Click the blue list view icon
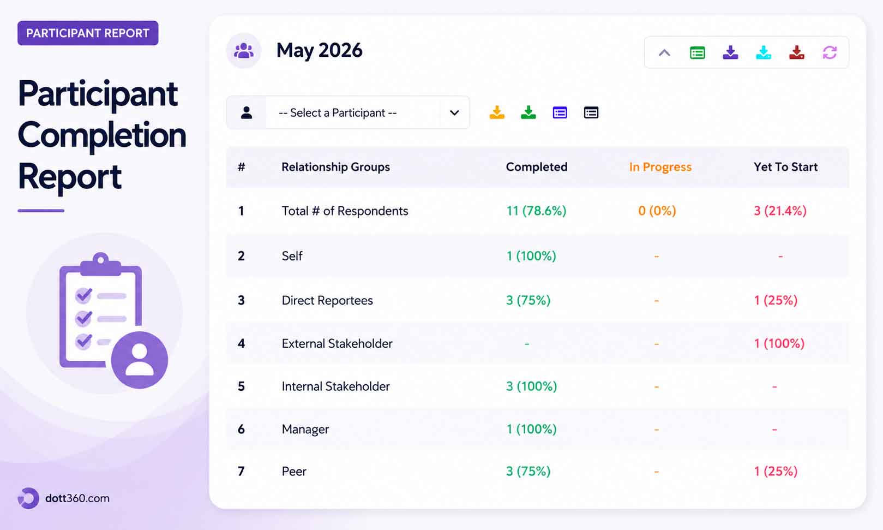 [560, 112]
